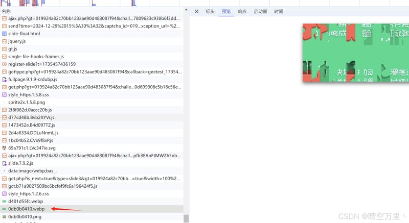409x223 pixels.
Task: Switch to the 标头 tab
Action: (210, 11)
